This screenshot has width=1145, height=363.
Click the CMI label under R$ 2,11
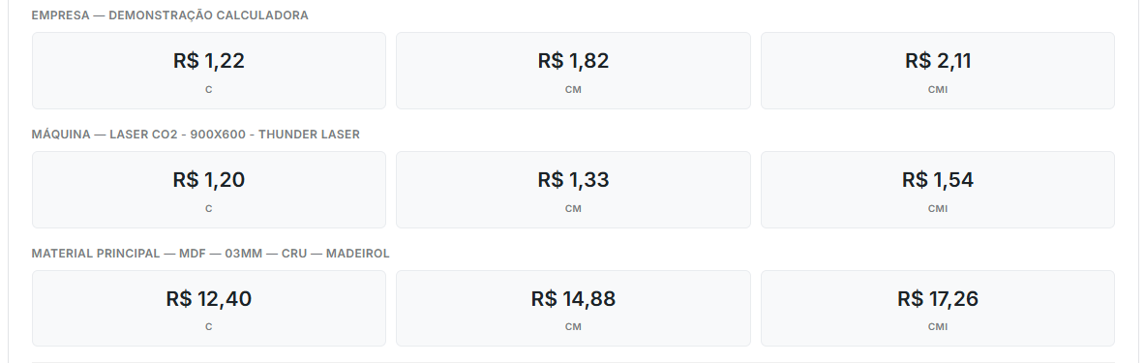point(938,90)
